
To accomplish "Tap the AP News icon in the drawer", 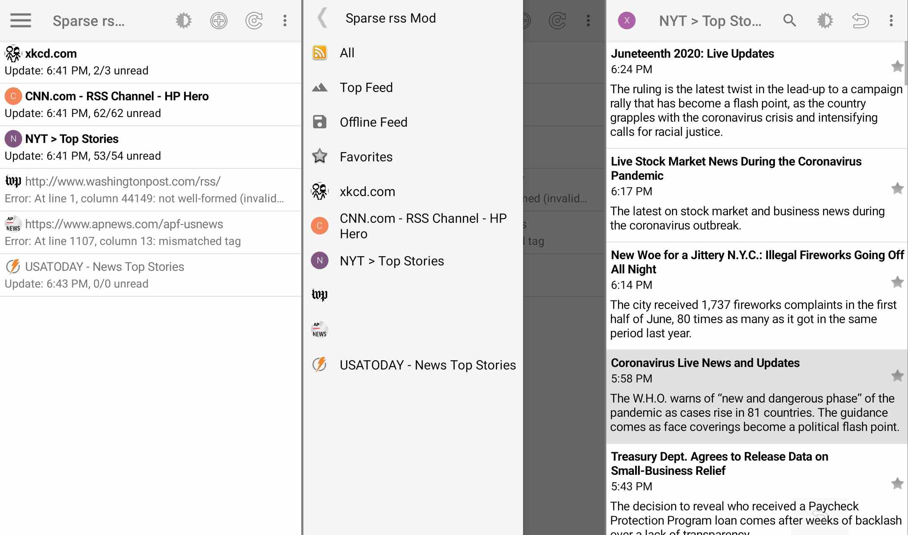I will (x=320, y=329).
